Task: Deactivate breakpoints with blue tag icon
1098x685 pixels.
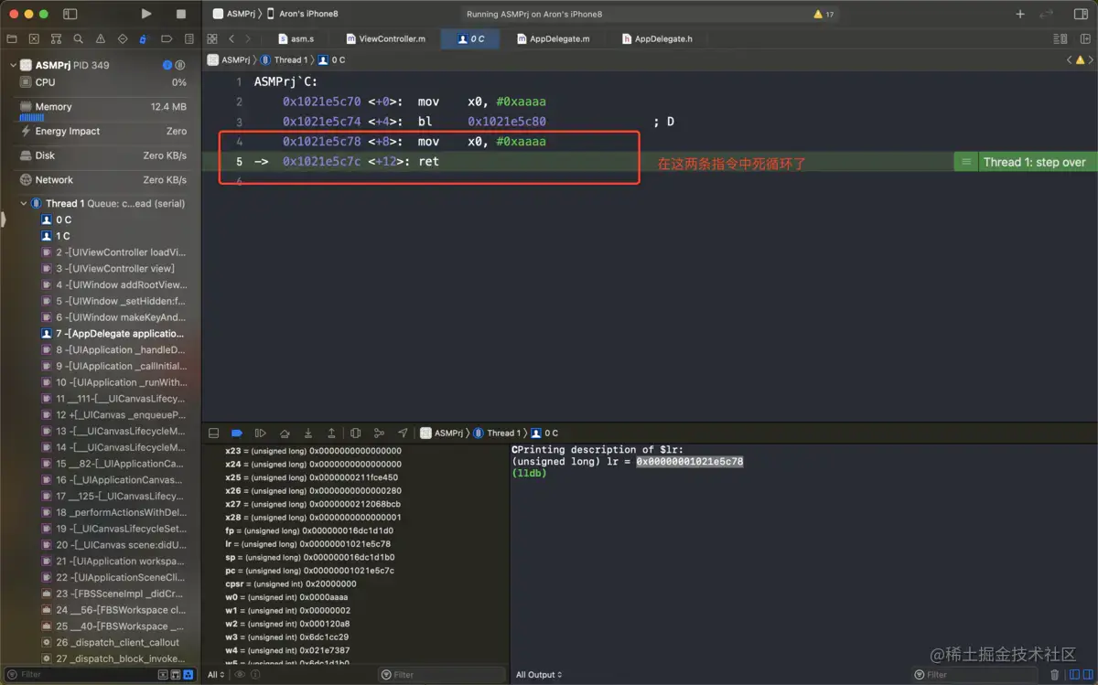Action: coord(237,433)
